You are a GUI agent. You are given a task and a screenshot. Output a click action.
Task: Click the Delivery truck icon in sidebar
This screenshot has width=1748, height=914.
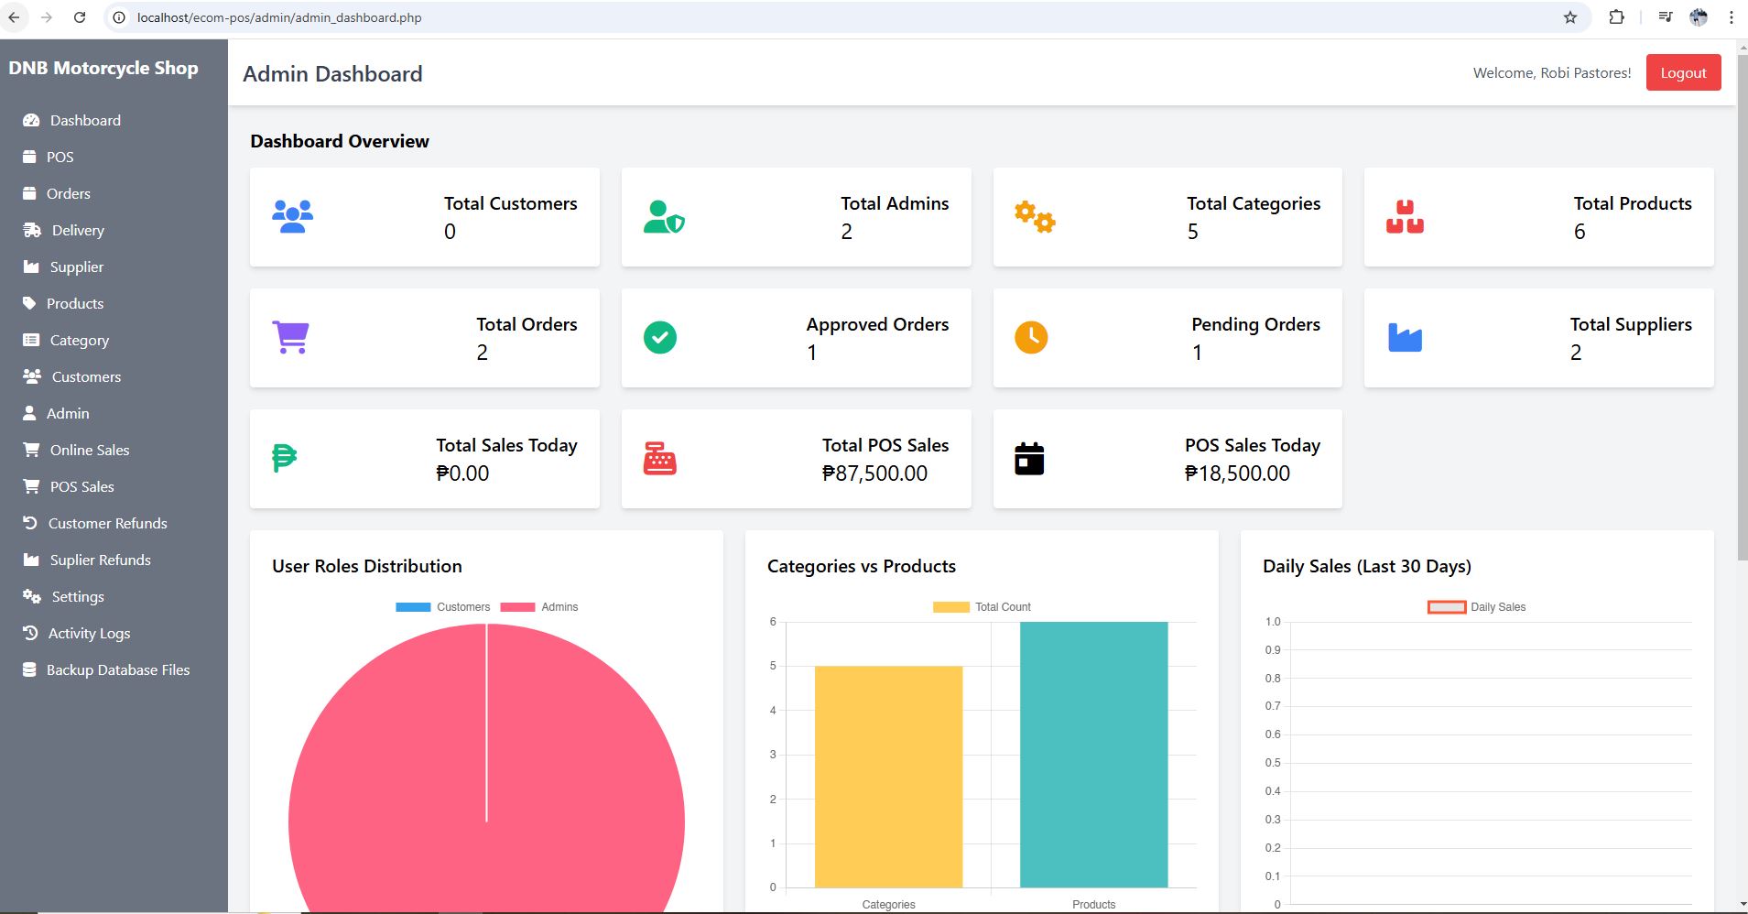tap(32, 230)
